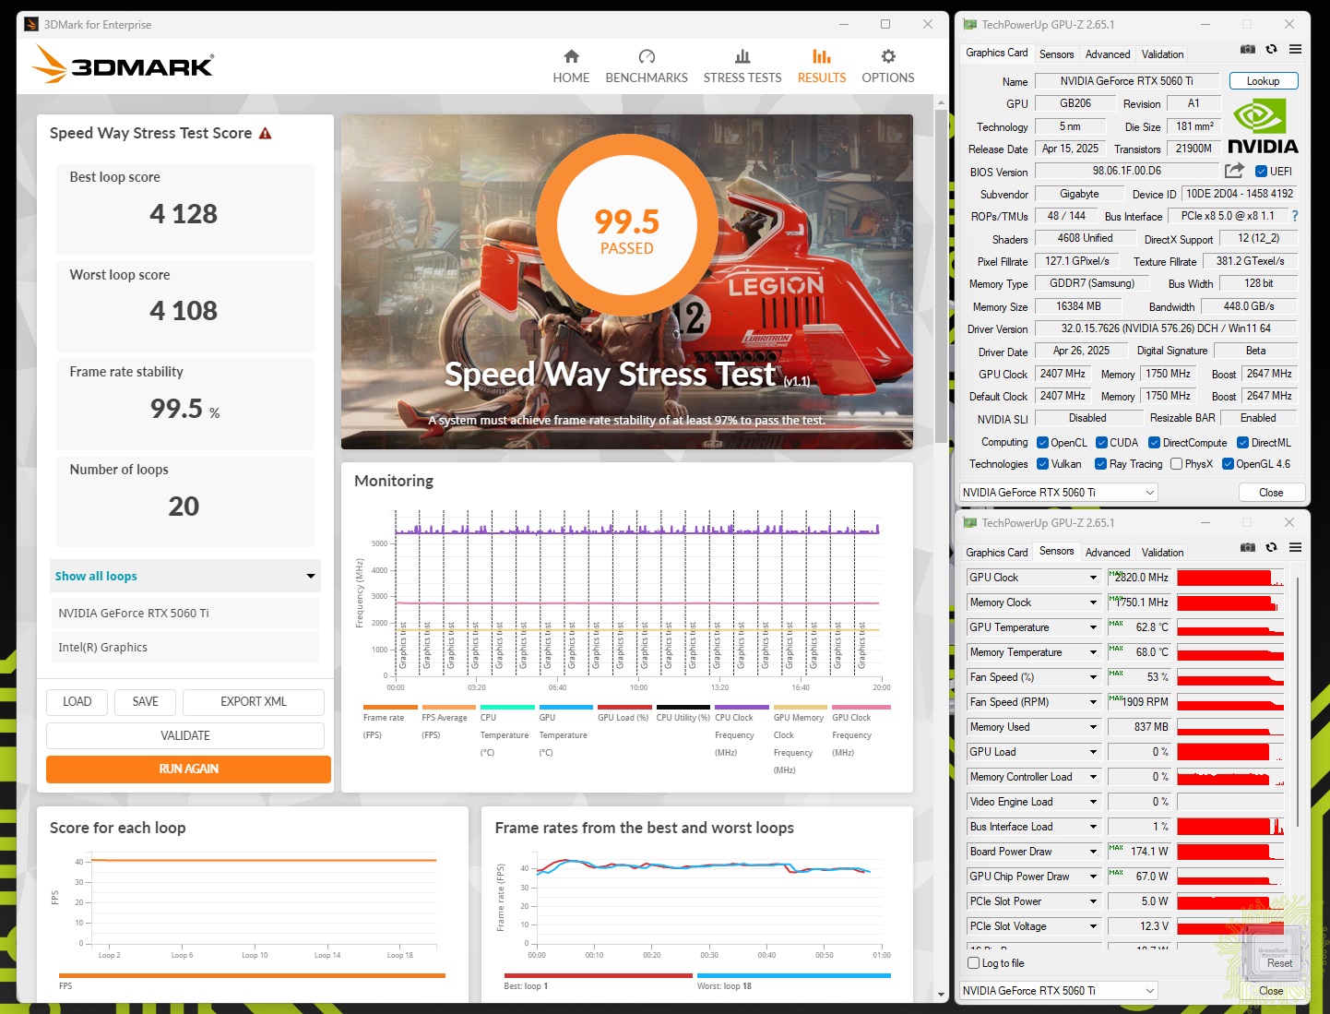1330x1014 pixels.
Task: Select the Intel(R) Graphics result row
Action: (184, 648)
